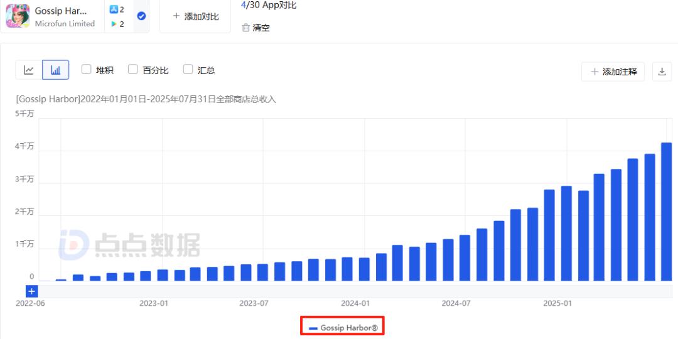This screenshot has height=339, width=678.
Task: Select the bar chart view icon
Action: [56, 70]
